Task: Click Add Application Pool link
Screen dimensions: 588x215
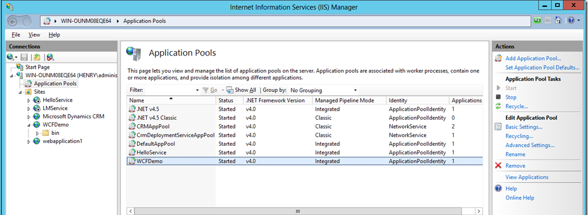Action: pyautogui.click(x=533, y=58)
